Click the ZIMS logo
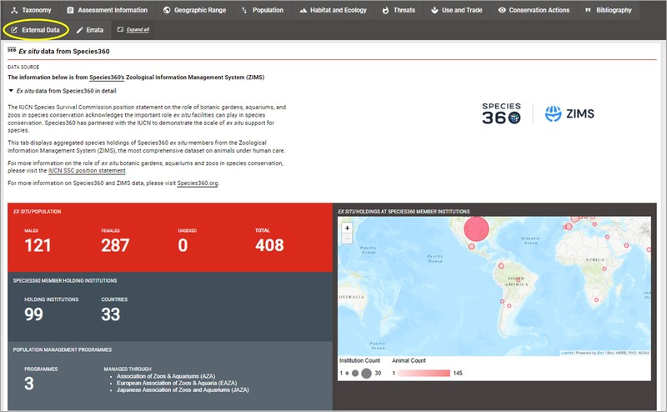 [569, 113]
